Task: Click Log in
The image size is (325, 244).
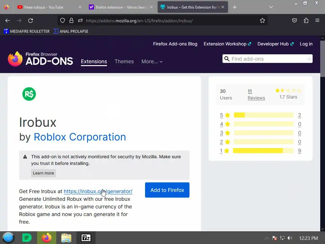Action: coord(306,44)
